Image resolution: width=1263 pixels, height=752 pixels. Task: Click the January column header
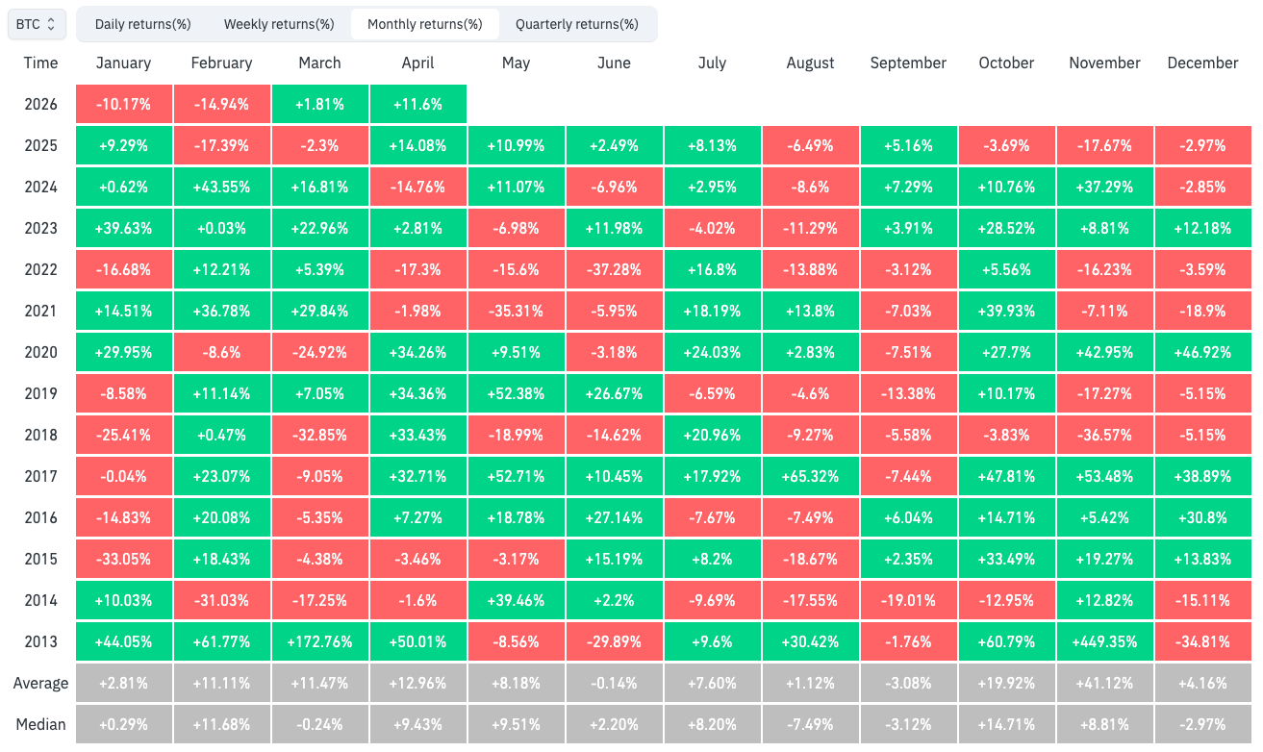[124, 63]
